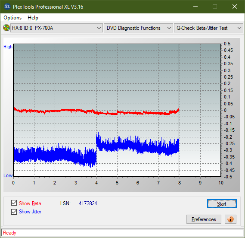Start the Beta/Jitter test
The width and height of the screenshot is (245, 238).
222,204
